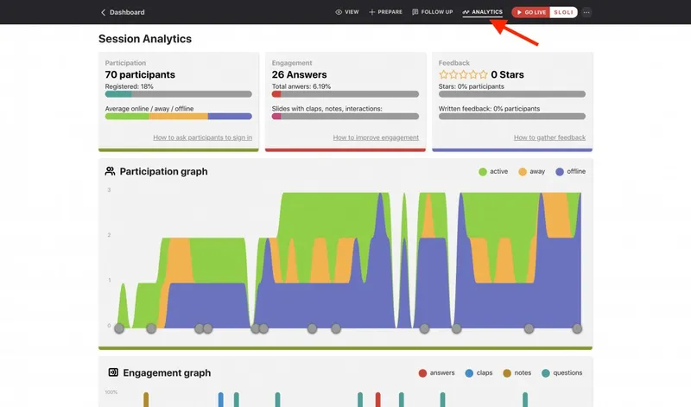Click the fifth star in Feedback rating
Image resolution: width=691 pixels, height=407 pixels.
tap(483, 74)
